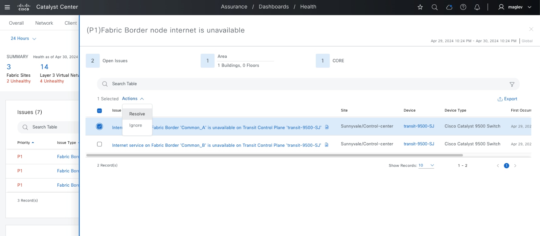Expand the 24 Hours time range
Viewport: 540px width, 236px height.
pyautogui.click(x=23, y=39)
